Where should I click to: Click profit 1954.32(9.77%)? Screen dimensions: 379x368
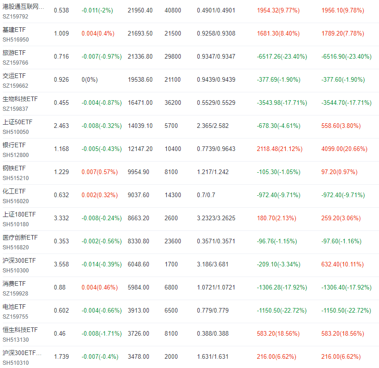click(278, 10)
